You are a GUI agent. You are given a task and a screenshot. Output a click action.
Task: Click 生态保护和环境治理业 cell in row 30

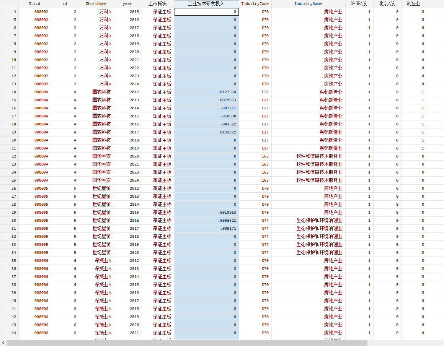click(319, 221)
